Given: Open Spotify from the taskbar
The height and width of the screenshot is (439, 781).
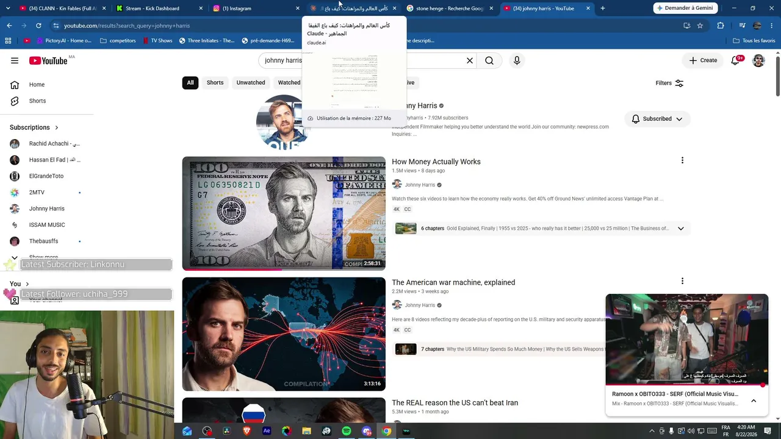Looking at the screenshot, I should pos(347,431).
